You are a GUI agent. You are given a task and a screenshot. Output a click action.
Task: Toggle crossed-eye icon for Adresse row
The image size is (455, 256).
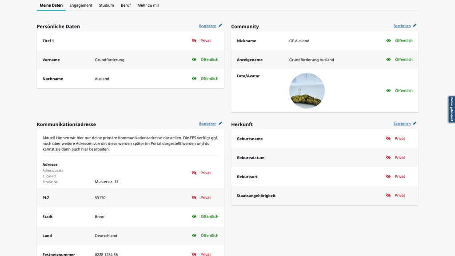[194, 173]
